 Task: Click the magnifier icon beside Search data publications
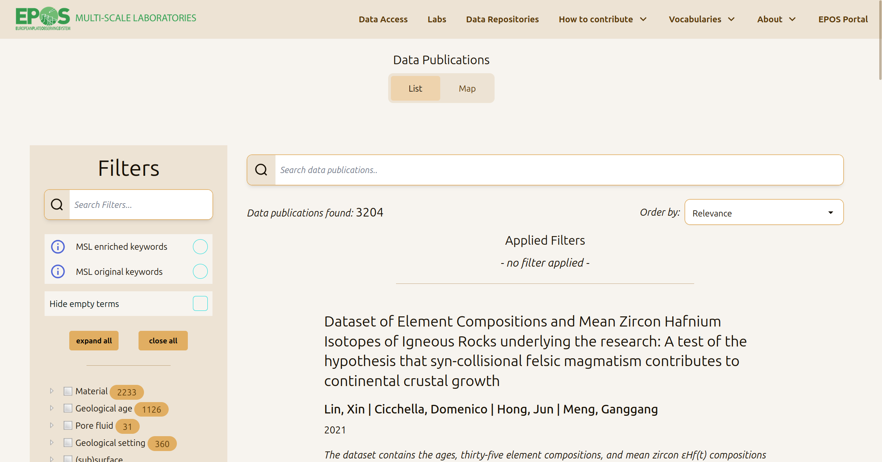coord(261,170)
